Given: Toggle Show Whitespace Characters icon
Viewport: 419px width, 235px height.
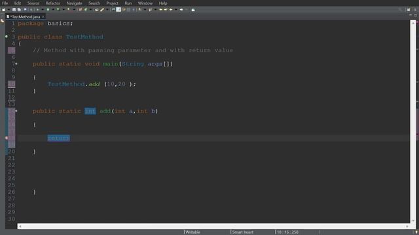Looking at the screenshot, I should (x=134, y=10).
